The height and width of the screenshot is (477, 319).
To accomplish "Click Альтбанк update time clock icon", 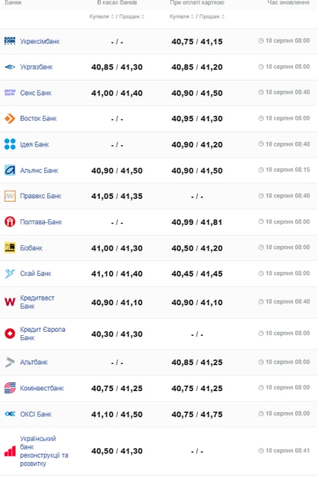I will point(261,362).
